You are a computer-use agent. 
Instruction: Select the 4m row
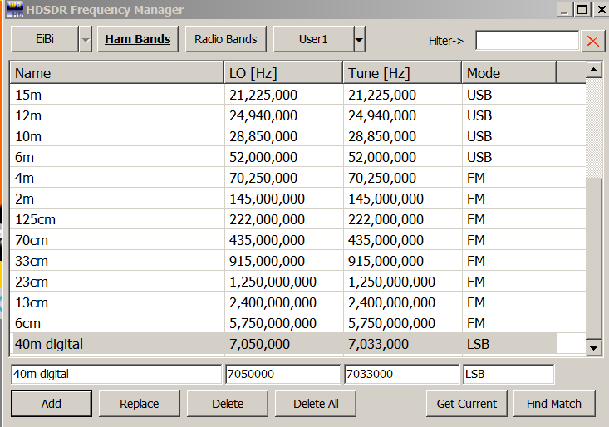pyautogui.click(x=298, y=178)
